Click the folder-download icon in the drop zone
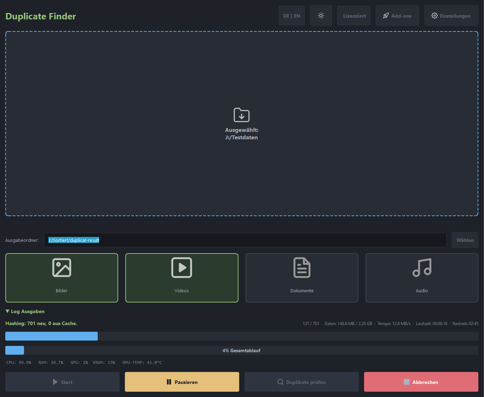Viewport: 484px width, 397px height. (x=242, y=115)
